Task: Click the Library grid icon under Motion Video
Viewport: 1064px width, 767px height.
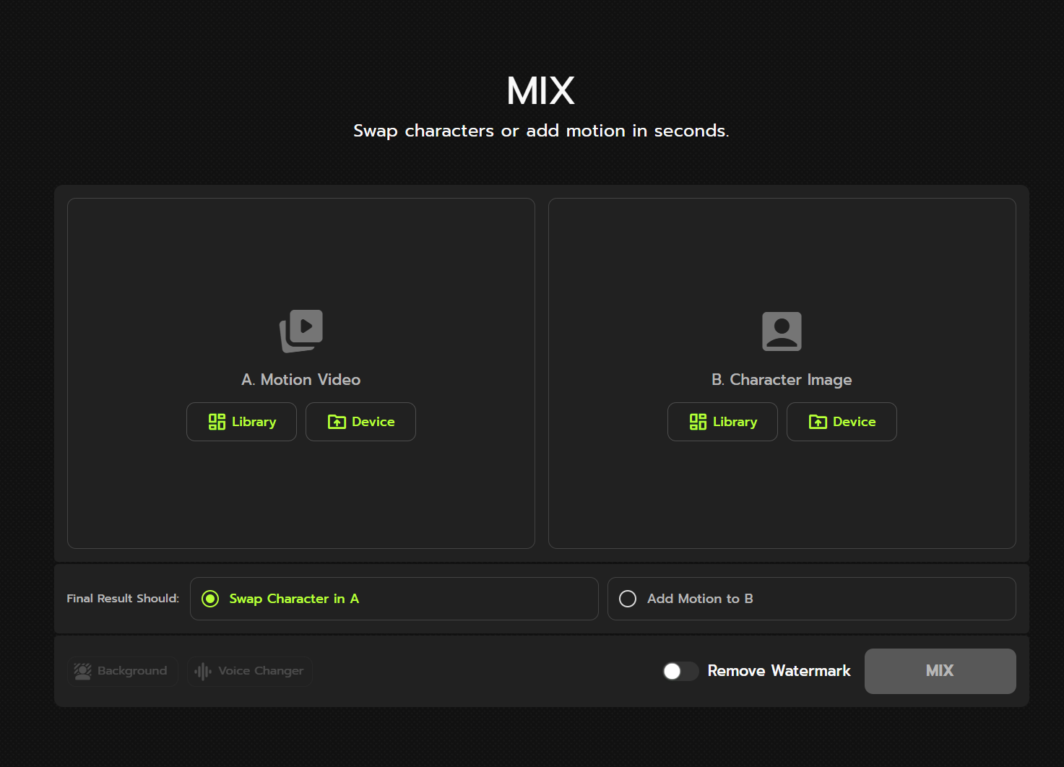Action: click(217, 422)
